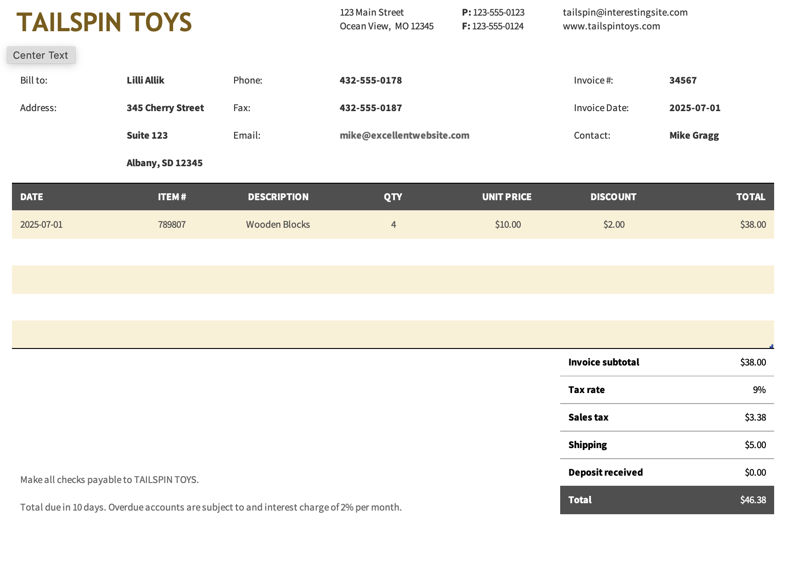
Task: Click the Center Text tooltip button
Action: [x=41, y=55]
